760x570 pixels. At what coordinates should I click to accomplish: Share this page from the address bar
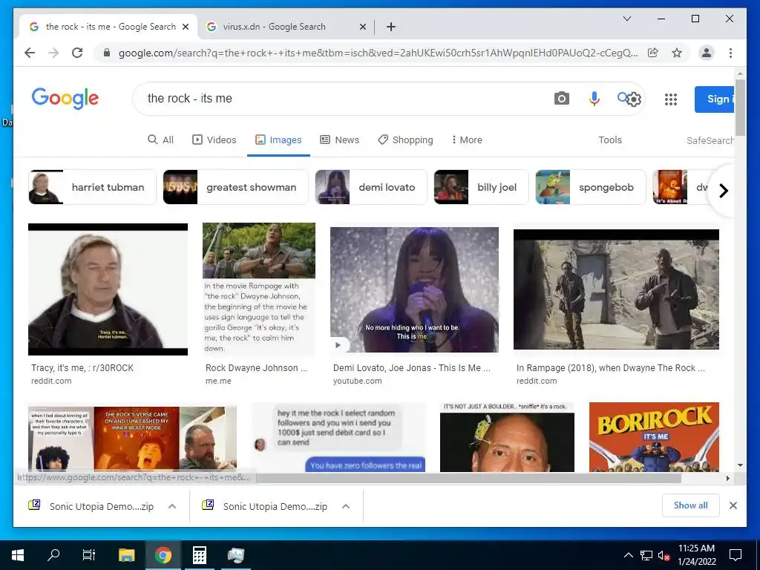coord(653,53)
